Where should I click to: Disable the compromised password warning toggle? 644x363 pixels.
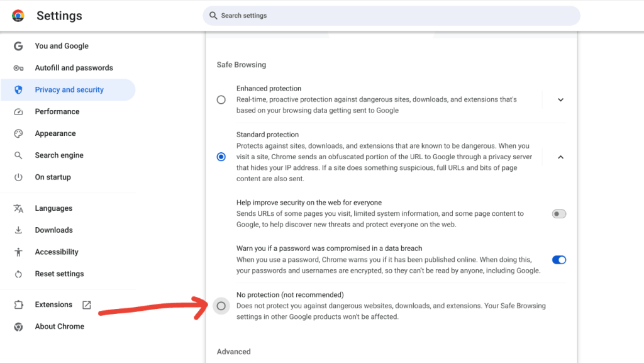click(558, 259)
